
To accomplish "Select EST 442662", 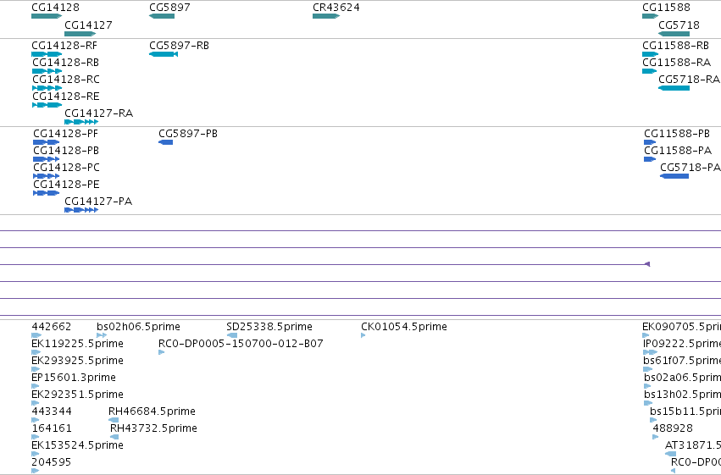I will pyautogui.click(x=36, y=335).
